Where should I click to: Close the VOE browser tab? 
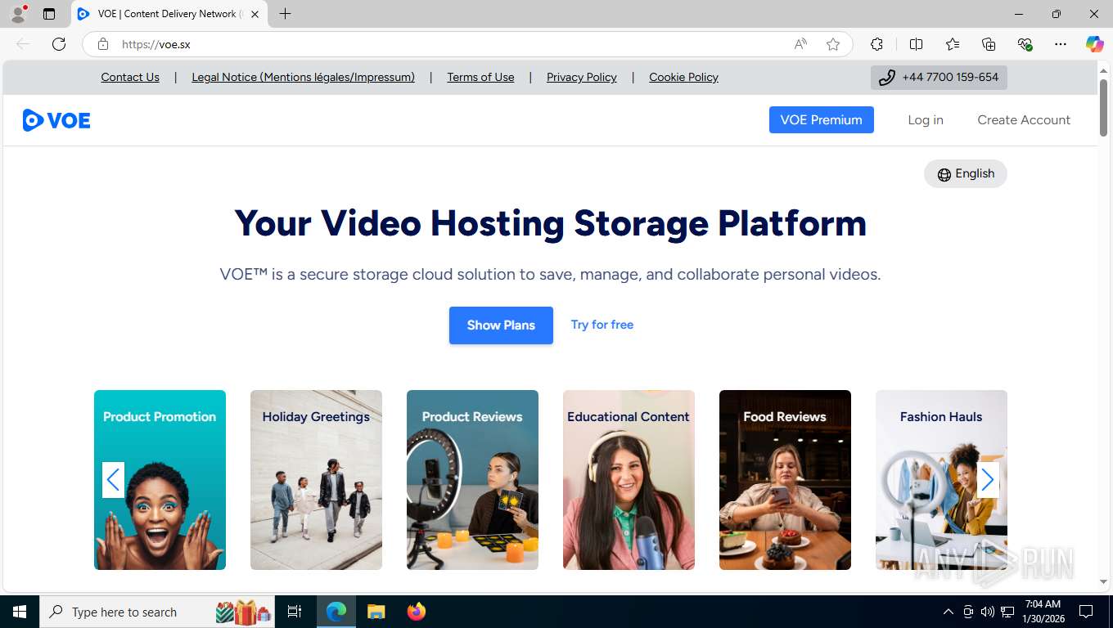pyautogui.click(x=255, y=14)
